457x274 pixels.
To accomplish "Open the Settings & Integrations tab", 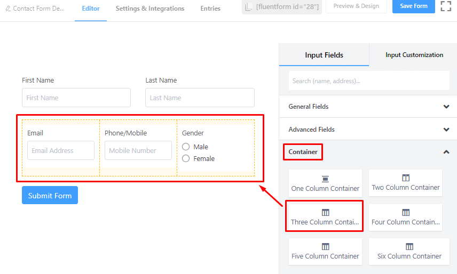I will point(150,9).
